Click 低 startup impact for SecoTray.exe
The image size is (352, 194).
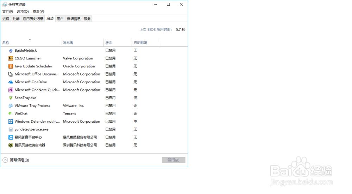coord(135,98)
